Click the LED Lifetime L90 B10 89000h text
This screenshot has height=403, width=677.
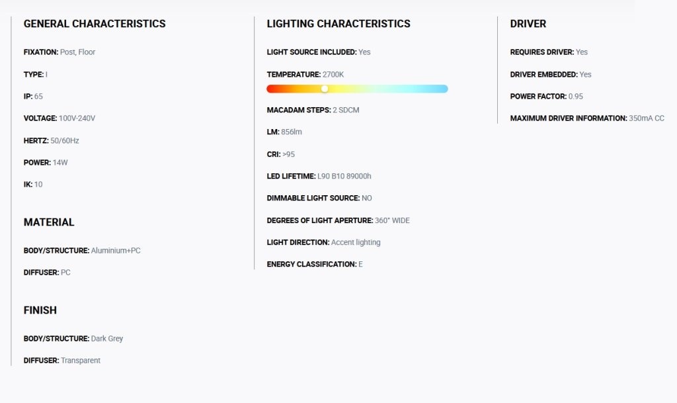319,176
